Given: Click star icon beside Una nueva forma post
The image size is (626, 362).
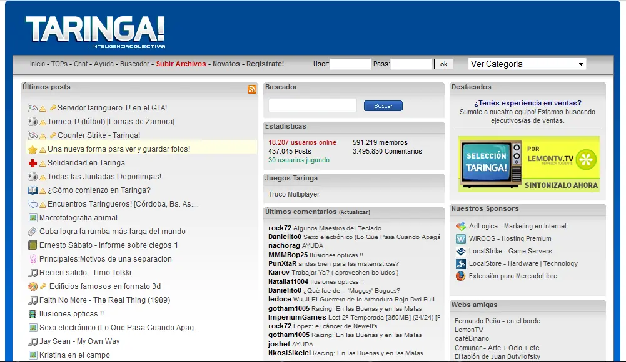Looking at the screenshot, I should point(33,149).
